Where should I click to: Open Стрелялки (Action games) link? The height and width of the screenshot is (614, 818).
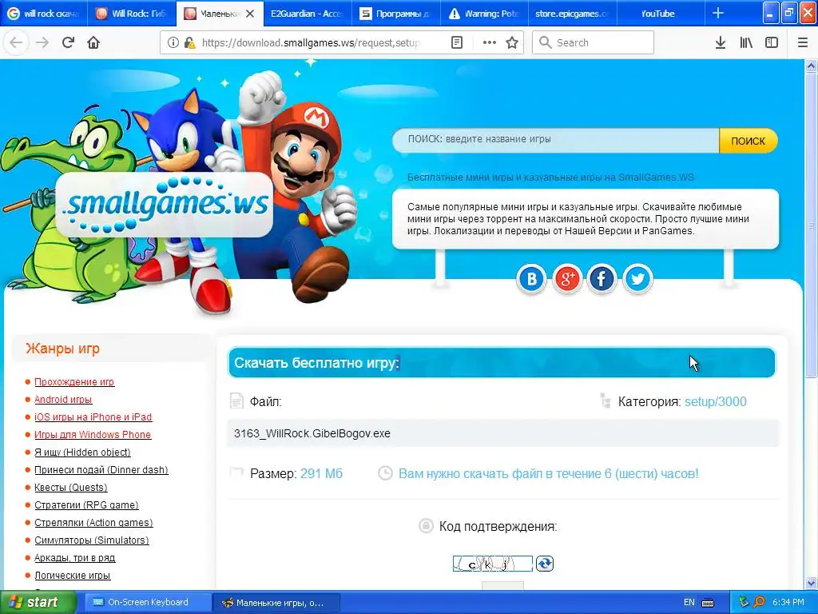point(93,523)
